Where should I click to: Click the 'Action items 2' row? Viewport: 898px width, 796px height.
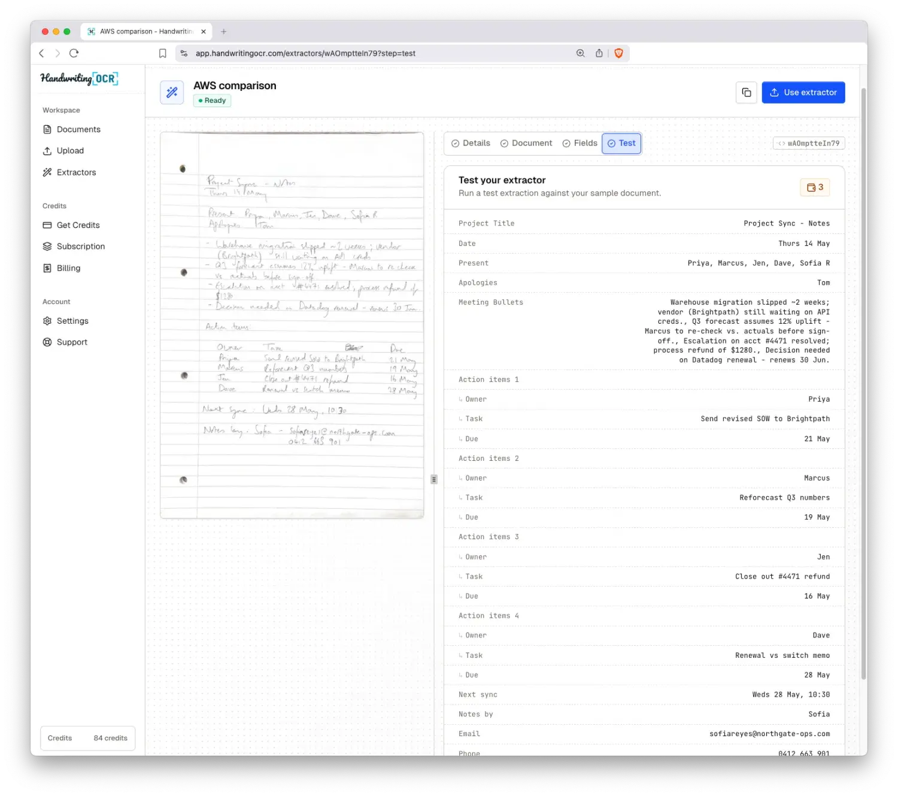644,458
